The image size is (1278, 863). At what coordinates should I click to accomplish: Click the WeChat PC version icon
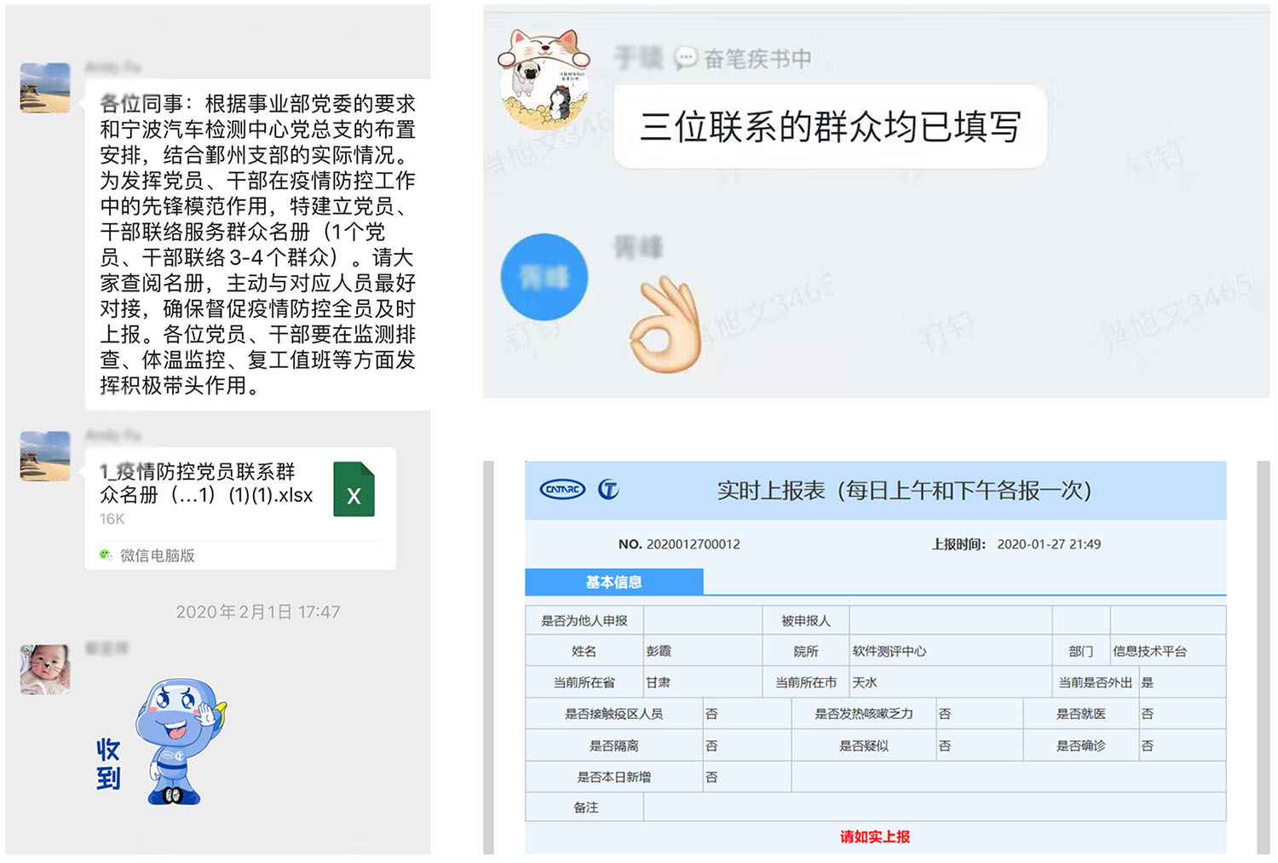106,555
